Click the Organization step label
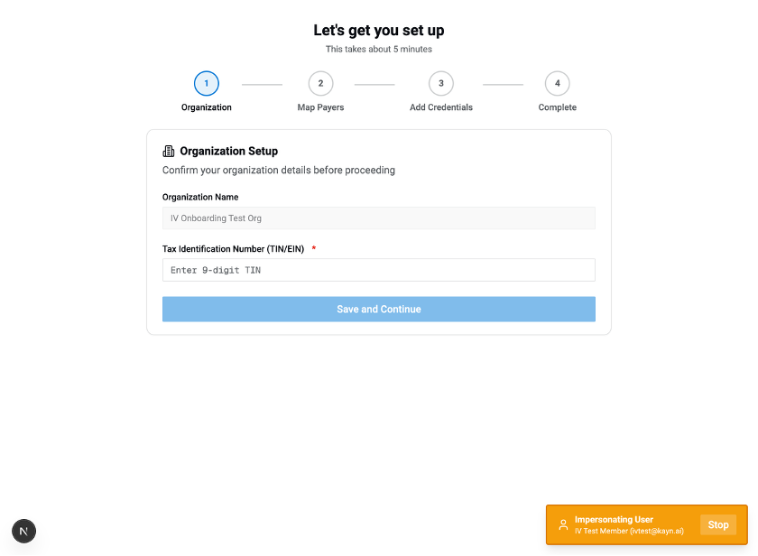 pos(207,107)
